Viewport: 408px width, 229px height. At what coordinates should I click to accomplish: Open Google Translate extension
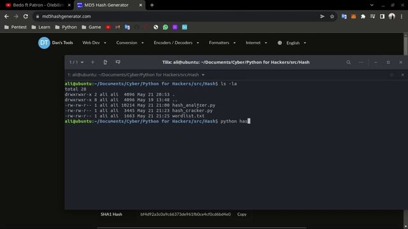click(344, 17)
